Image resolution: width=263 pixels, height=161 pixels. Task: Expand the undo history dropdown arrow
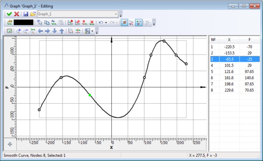coord(106,22)
